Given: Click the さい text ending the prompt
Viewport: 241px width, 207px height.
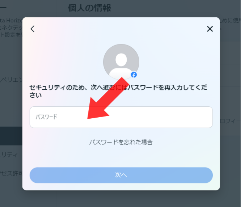Looking at the screenshot, I should [x=35, y=95].
